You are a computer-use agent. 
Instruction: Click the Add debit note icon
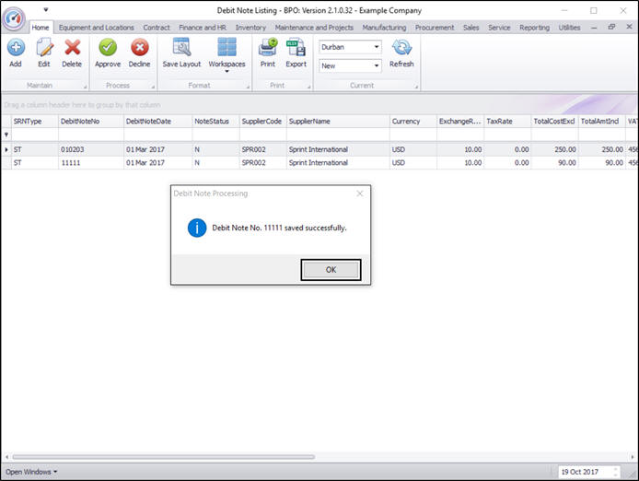coord(16,48)
